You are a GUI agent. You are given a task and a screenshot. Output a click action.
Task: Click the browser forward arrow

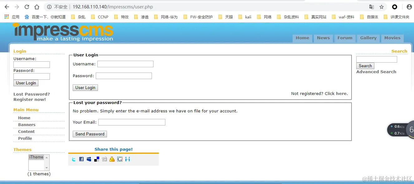(17, 7)
